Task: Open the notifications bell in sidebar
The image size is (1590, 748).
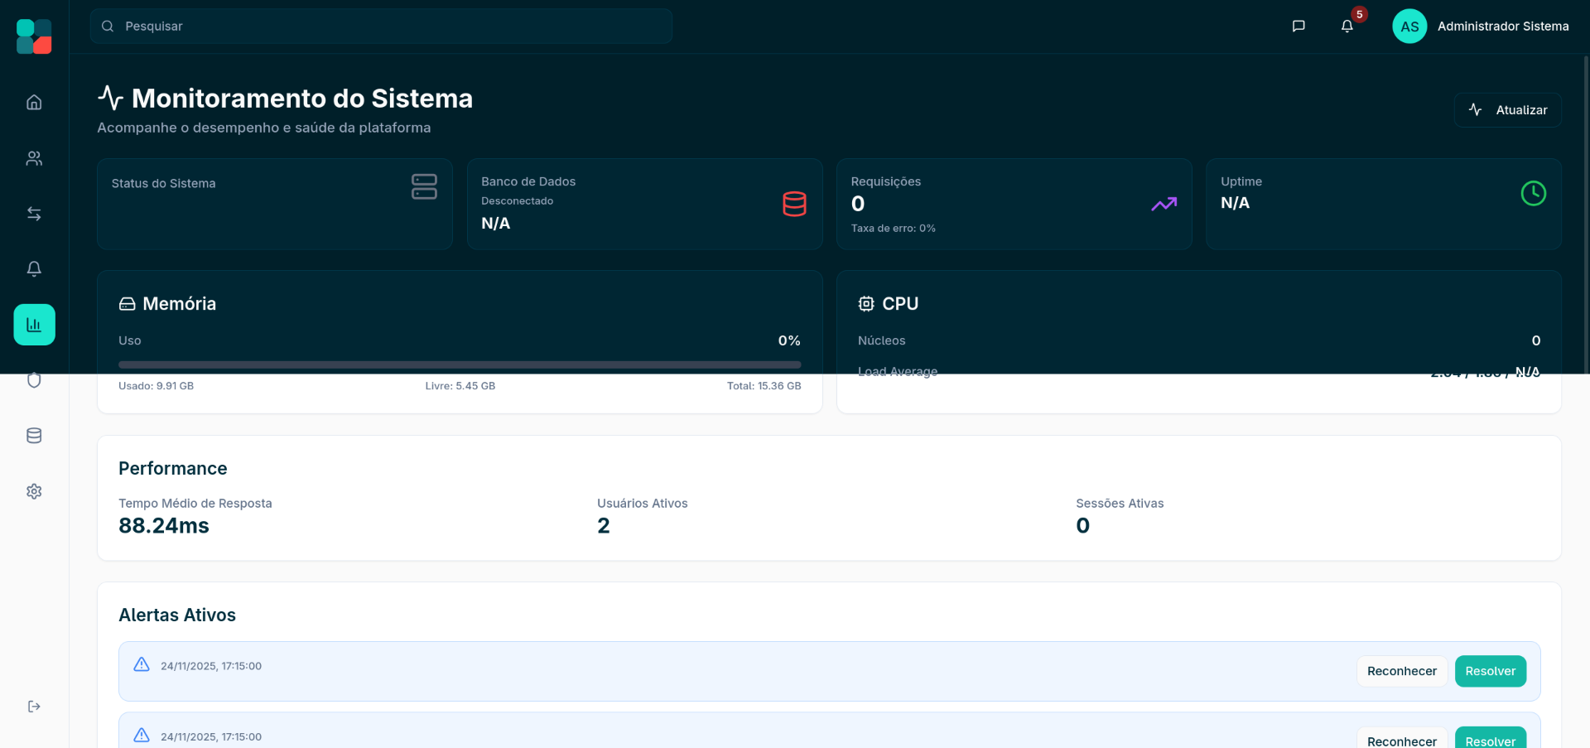Action: pyautogui.click(x=34, y=269)
